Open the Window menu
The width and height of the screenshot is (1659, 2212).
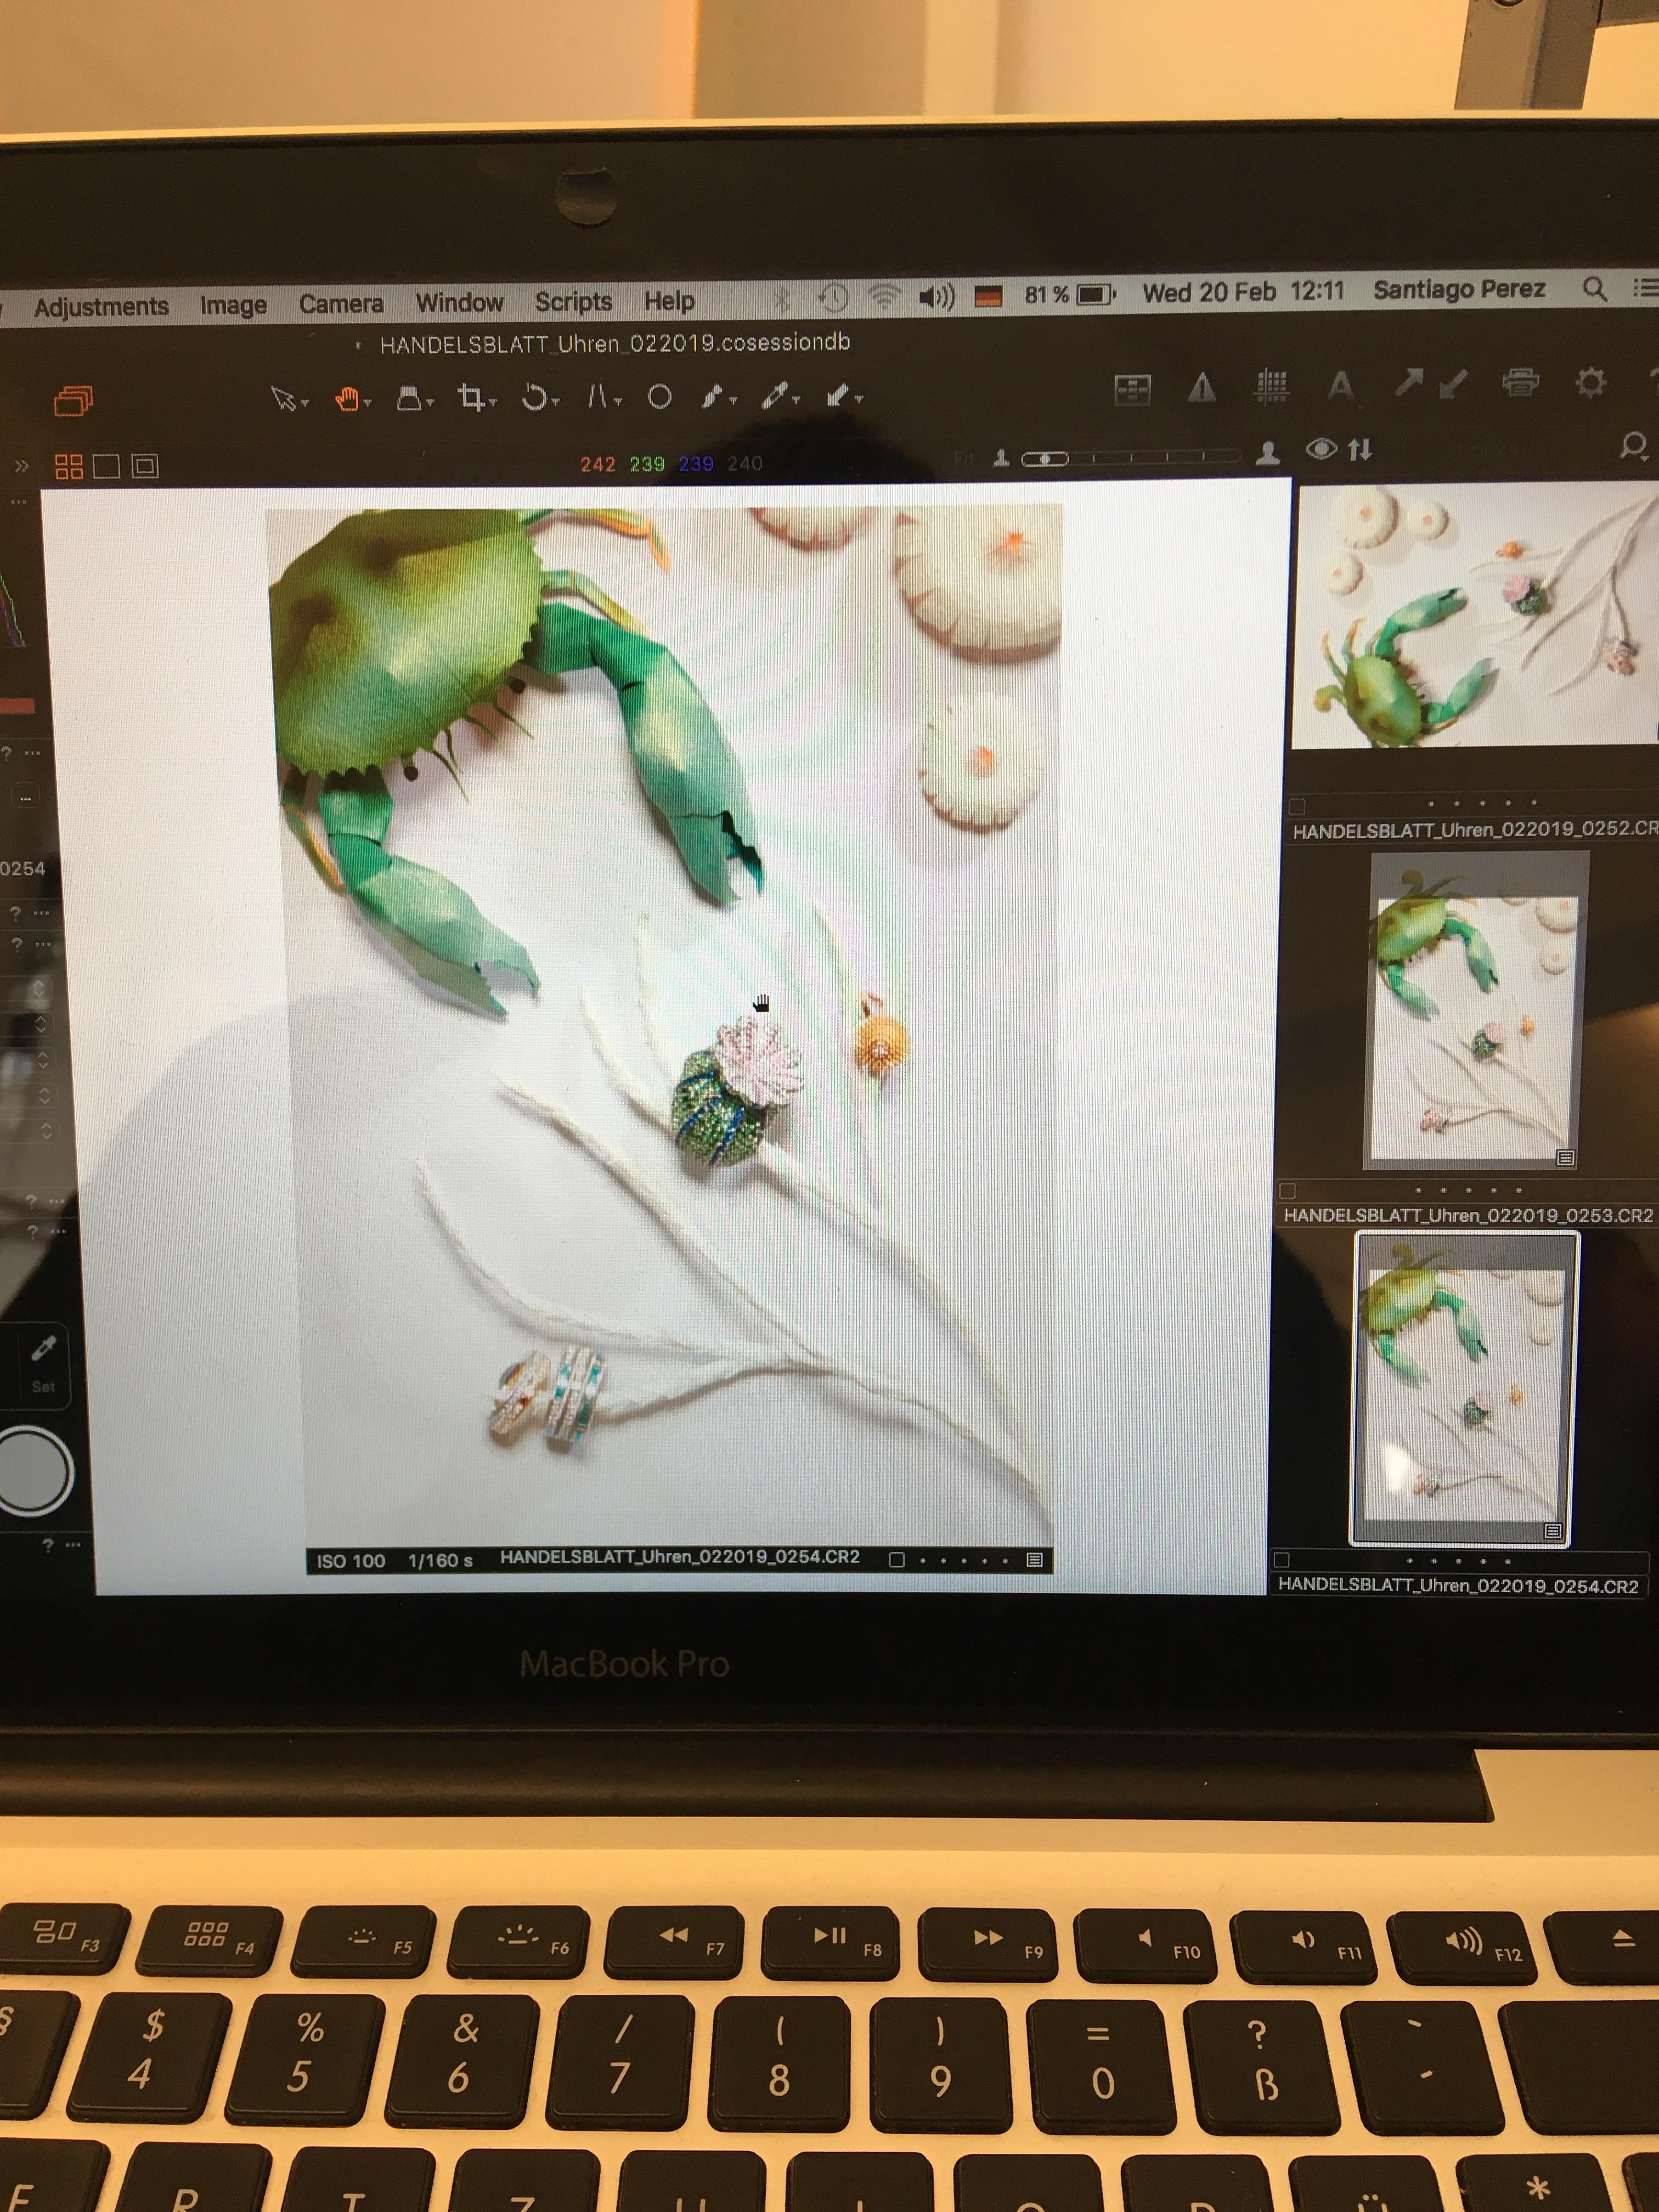(x=459, y=302)
